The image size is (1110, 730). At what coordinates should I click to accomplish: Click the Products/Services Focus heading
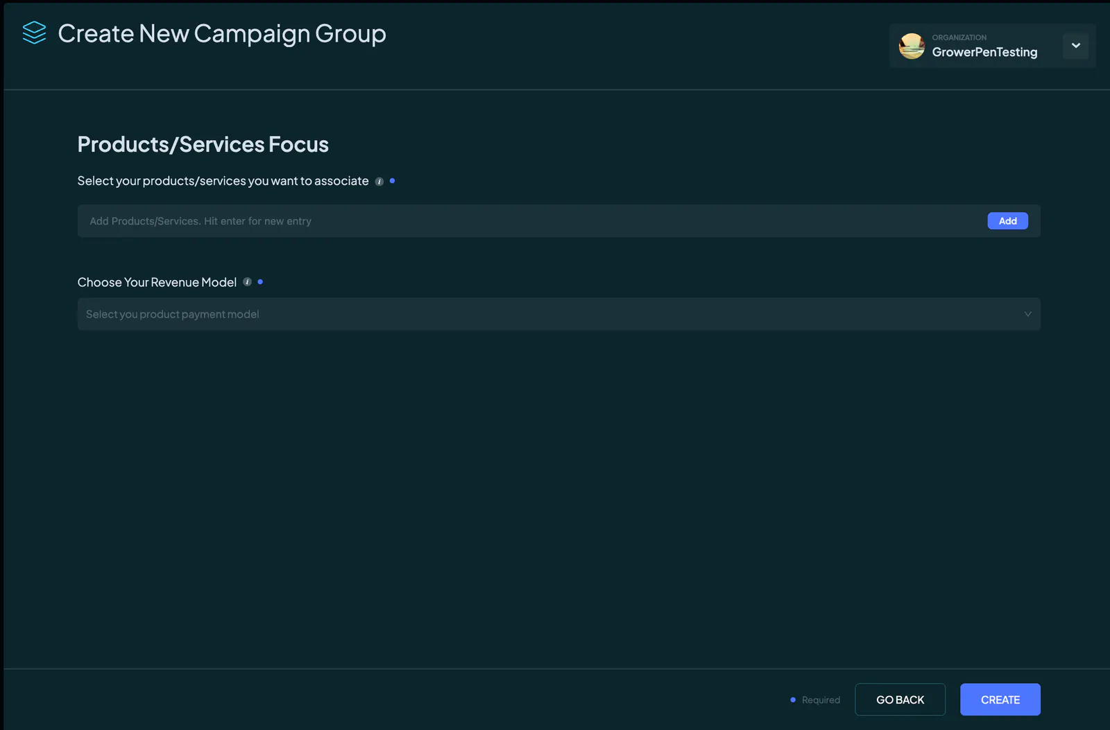point(203,144)
